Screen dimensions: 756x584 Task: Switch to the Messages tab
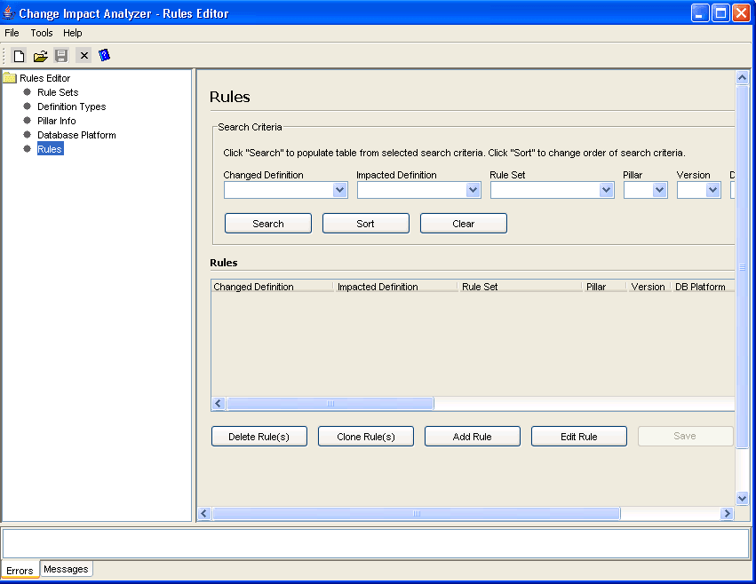66,569
